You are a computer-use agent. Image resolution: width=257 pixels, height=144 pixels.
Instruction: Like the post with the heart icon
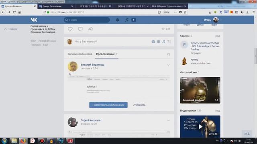click(70, 29)
